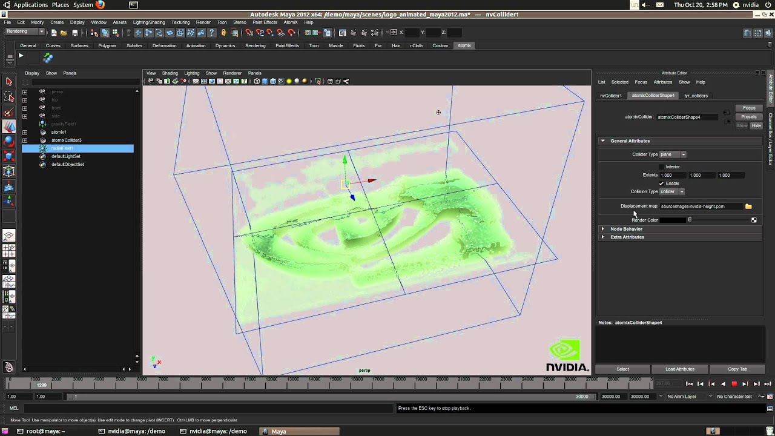This screenshot has height=436, width=775.
Task: Open viewport Renderer menu
Action: coord(232,73)
